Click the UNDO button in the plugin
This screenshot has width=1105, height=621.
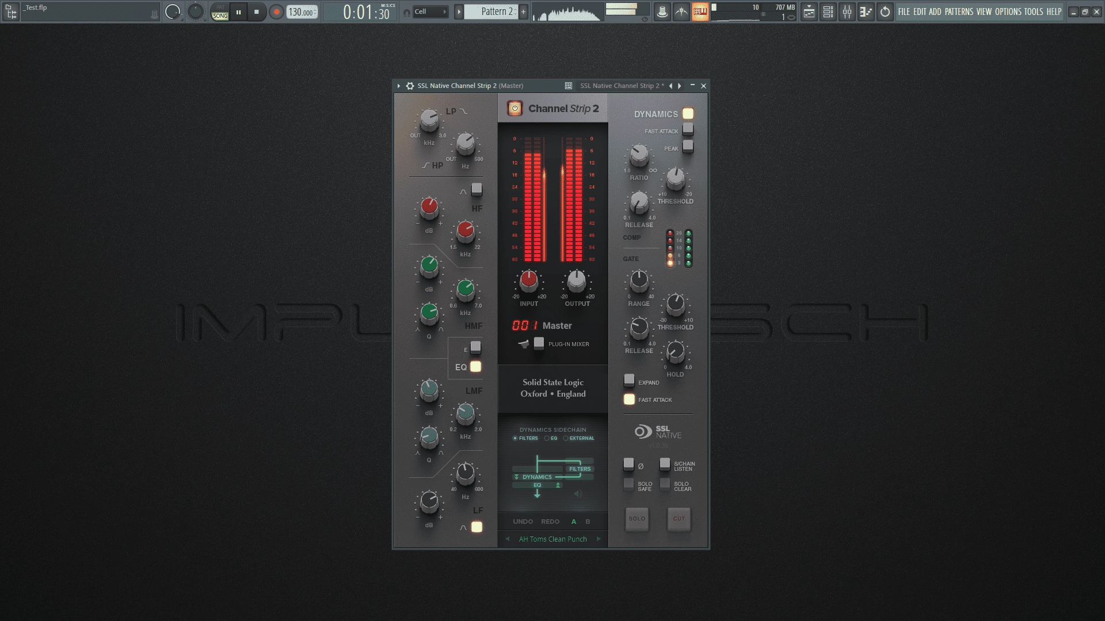tap(523, 522)
